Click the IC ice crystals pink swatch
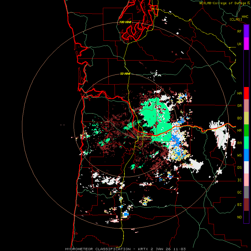 click(x=246, y=180)
